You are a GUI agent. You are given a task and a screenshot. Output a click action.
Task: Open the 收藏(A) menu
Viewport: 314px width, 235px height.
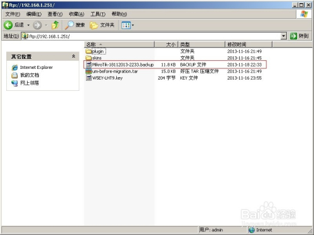[77, 14]
